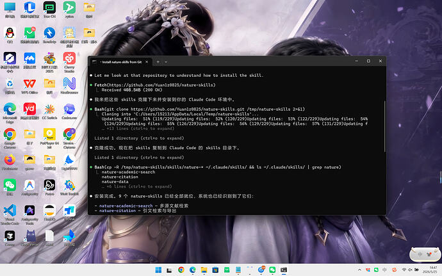
Task: Open Cherry Studio desktop shortcut
Action: click(x=69, y=58)
